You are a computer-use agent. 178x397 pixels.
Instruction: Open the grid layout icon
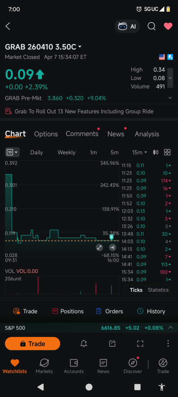pyautogui.click(x=167, y=152)
